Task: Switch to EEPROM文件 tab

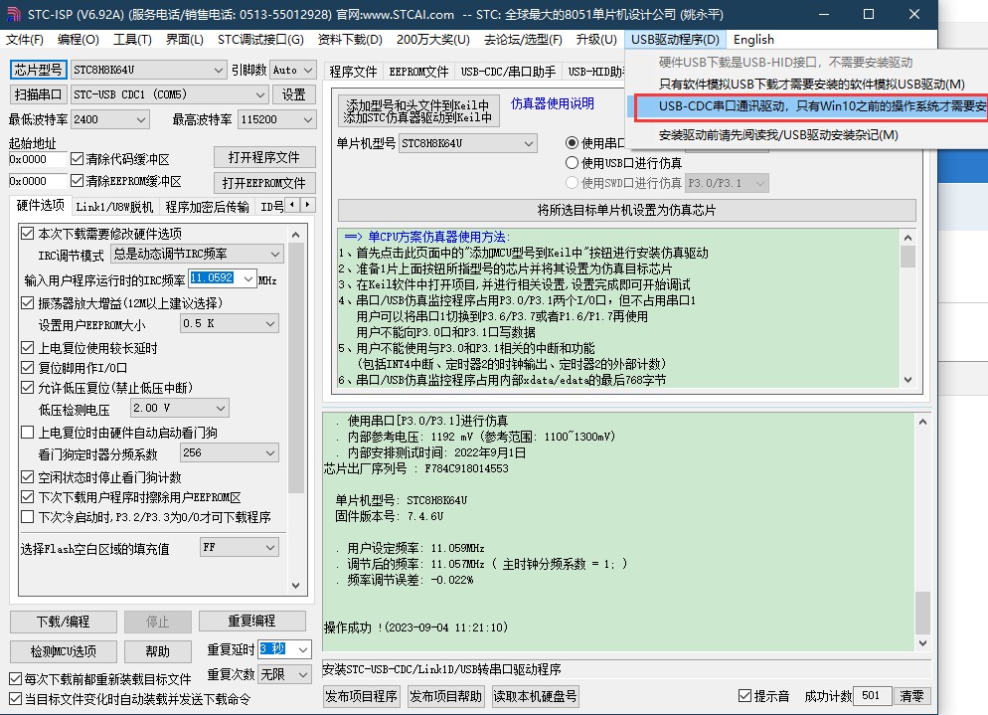Action: 418,72
